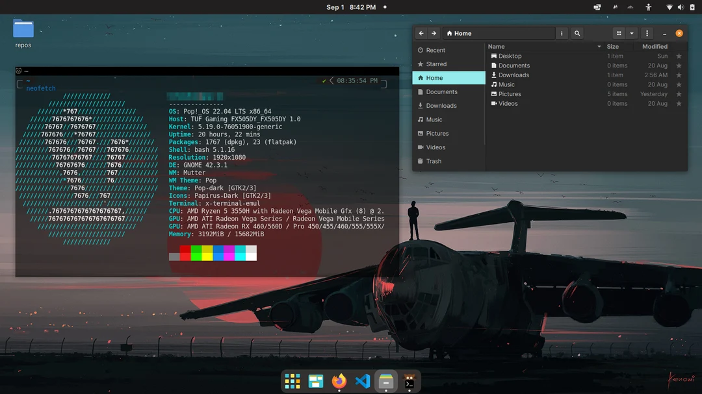The width and height of the screenshot is (702, 394).
Task: Open the applications grid launcher in the dock
Action: pos(291,381)
